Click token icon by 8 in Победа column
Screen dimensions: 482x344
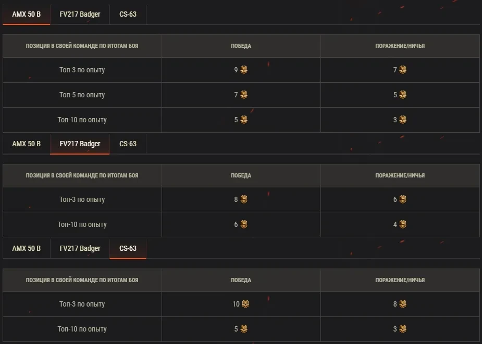tap(244, 199)
